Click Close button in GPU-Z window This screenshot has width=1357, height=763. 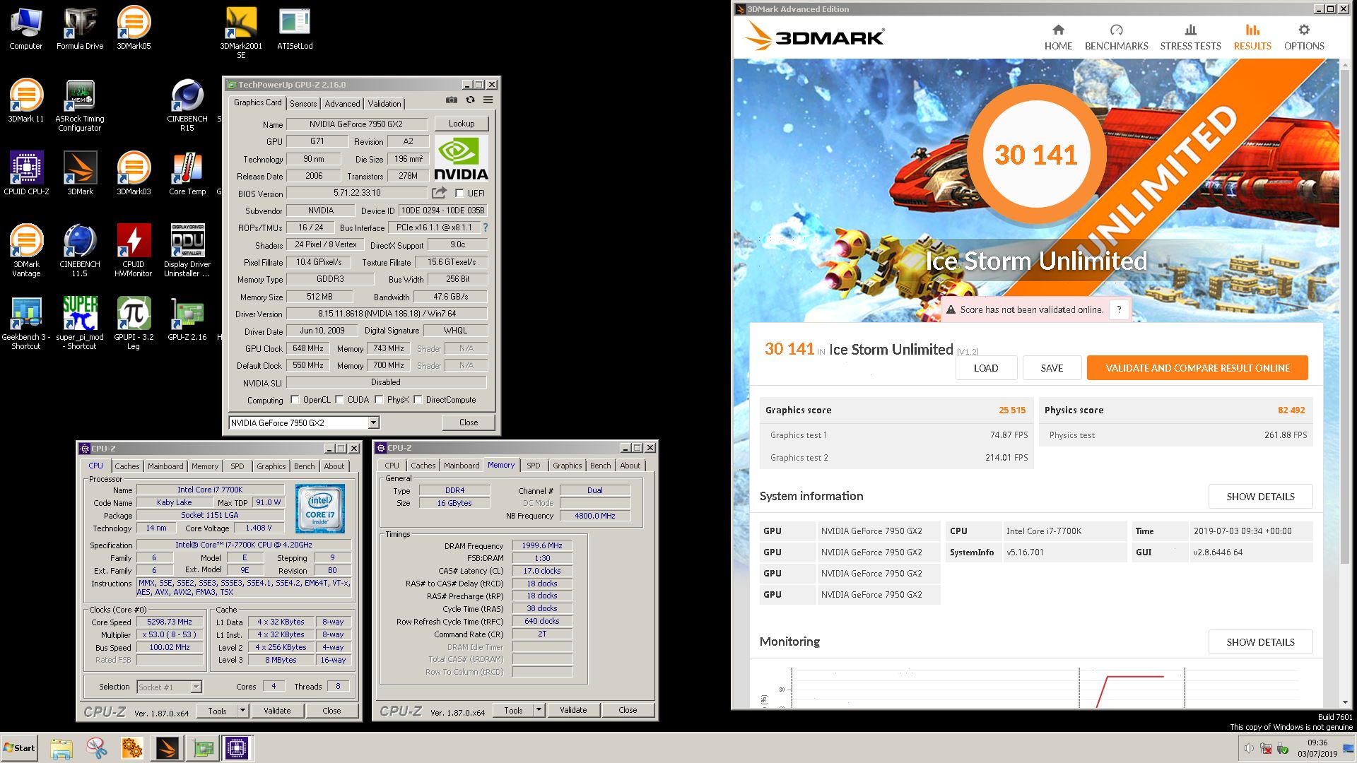pyautogui.click(x=469, y=422)
